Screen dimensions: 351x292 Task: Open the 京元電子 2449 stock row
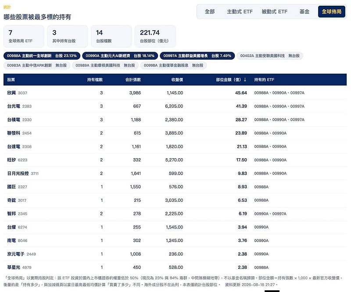(x=175, y=254)
